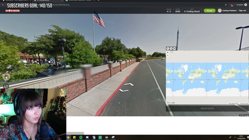249x140 pixels.
Task: Click the red extension icon in Chrome toolbar
Action: [231, 5]
